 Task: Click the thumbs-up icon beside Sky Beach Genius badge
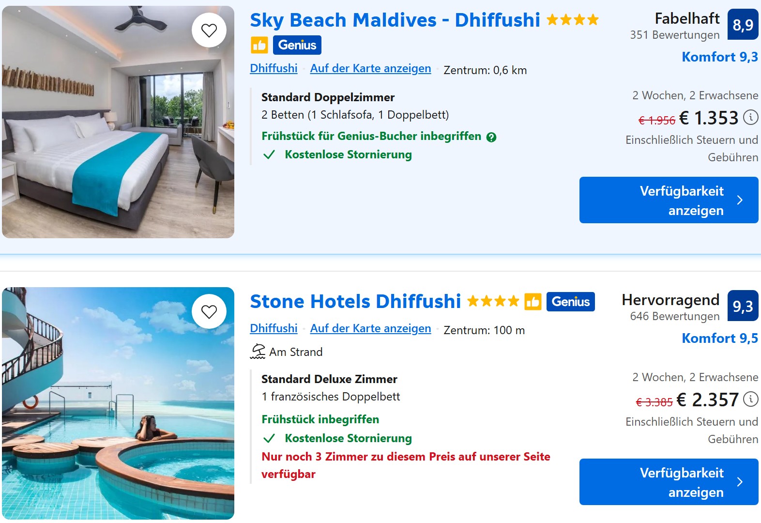(259, 46)
